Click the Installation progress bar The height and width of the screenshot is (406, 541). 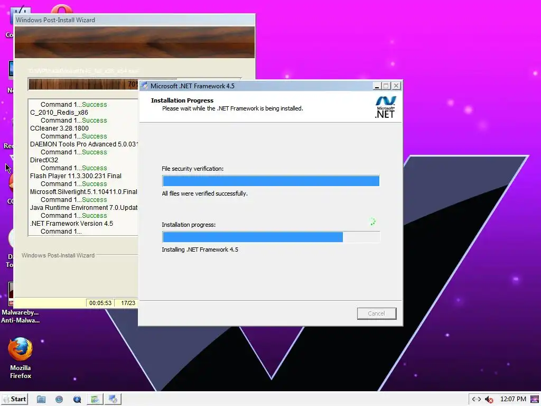[271, 237]
